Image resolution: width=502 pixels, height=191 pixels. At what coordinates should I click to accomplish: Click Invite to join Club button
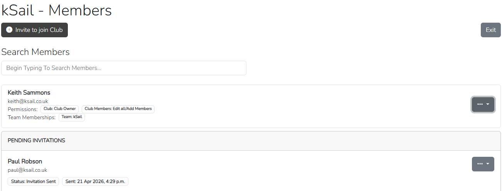tap(35, 30)
